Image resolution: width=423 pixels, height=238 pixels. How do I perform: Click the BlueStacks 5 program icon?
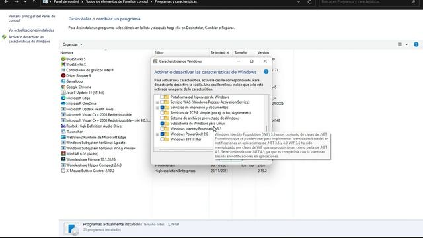pos(63,59)
